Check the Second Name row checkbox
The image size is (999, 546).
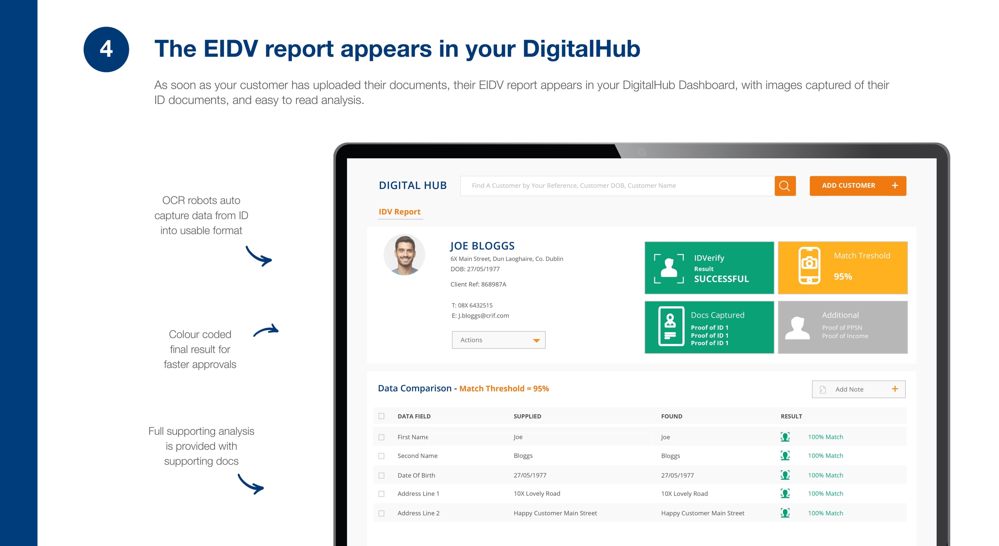(x=382, y=456)
